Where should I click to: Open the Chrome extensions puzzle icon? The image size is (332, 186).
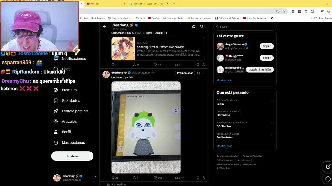pos(313,11)
